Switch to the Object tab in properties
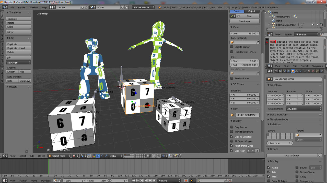Image resolution: width=327 pixels, height=183 pixels. (251, 11)
